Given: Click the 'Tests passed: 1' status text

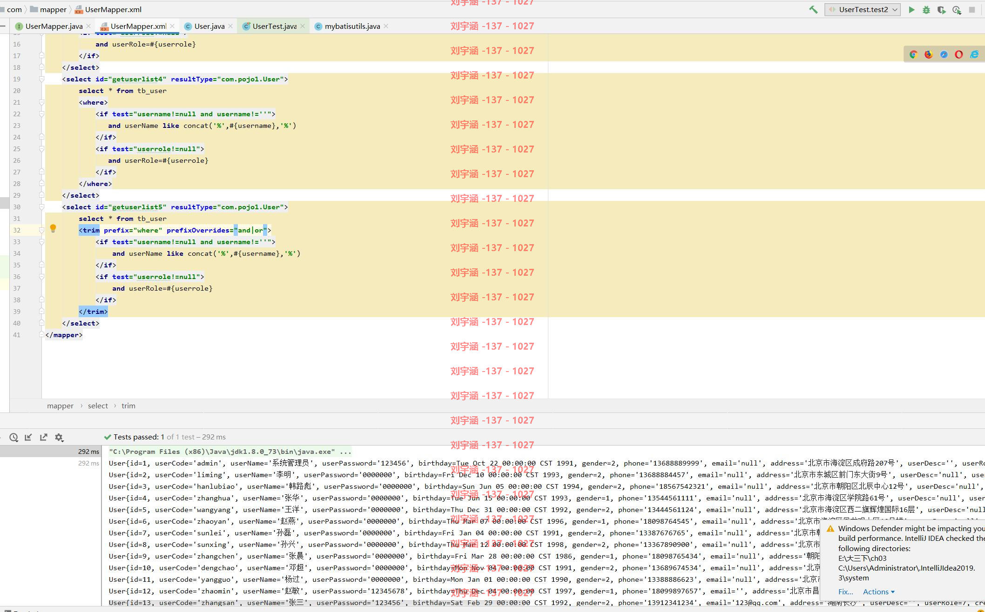Looking at the screenshot, I should point(139,437).
